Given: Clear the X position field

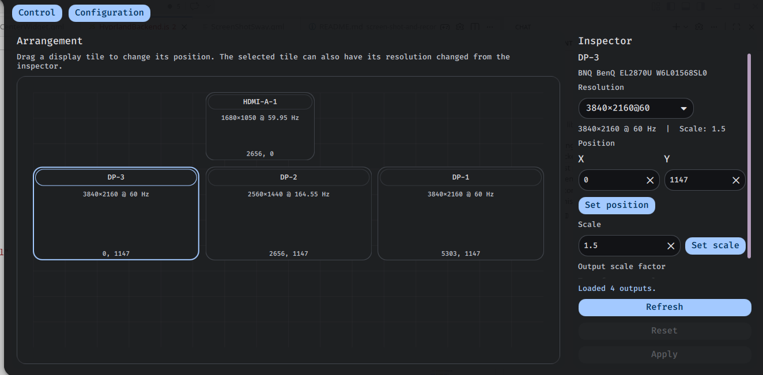Looking at the screenshot, I should [x=650, y=180].
